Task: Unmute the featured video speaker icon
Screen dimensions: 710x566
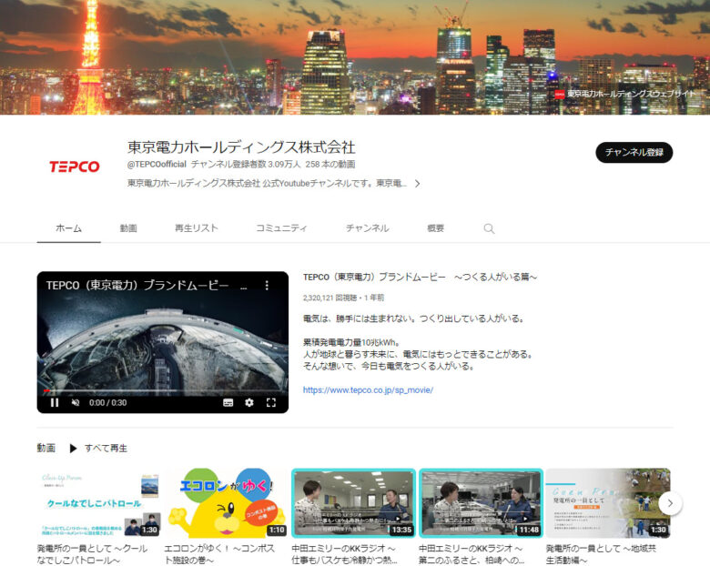Action: pyautogui.click(x=76, y=402)
